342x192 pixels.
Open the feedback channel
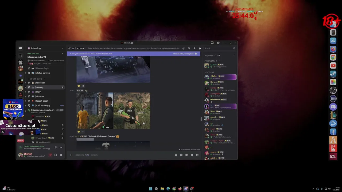point(45,83)
